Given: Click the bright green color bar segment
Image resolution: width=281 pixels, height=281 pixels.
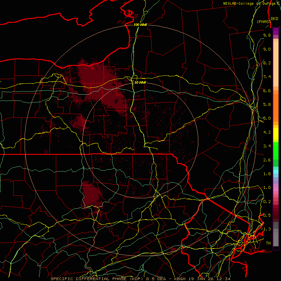Looking at the screenshot, I should pos(276,150).
